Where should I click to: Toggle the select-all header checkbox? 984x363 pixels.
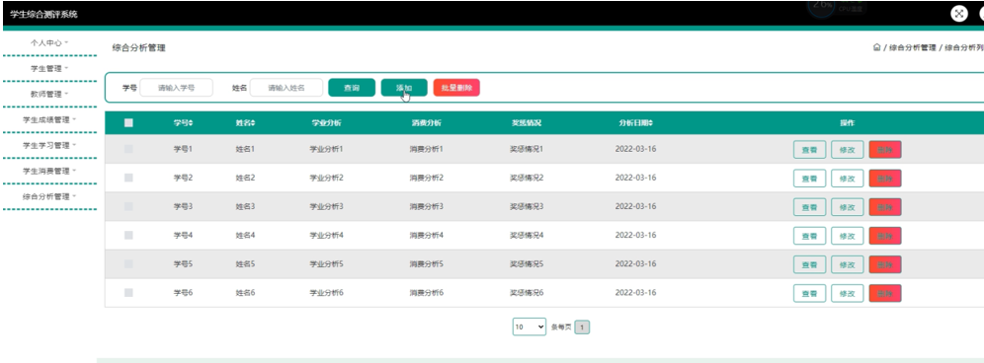[x=128, y=123]
